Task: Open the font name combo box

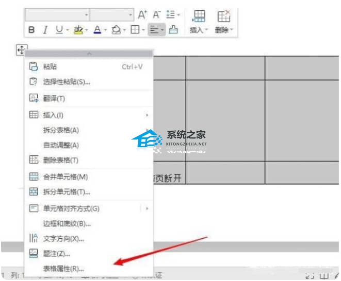Action: (57, 15)
